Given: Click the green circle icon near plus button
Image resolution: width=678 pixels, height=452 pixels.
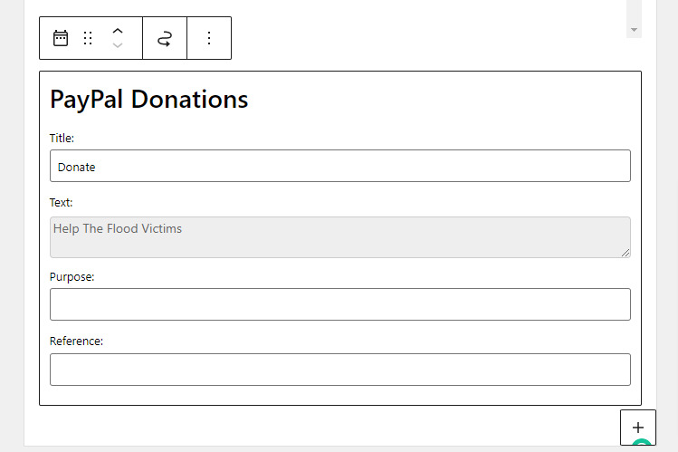Looking at the screenshot, I should pyautogui.click(x=642, y=442).
